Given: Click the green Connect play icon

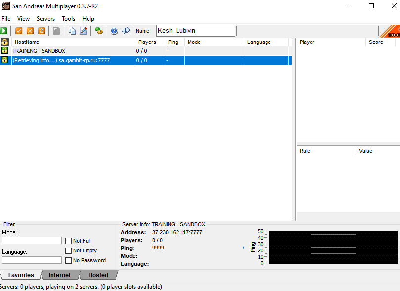Looking at the screenshot, I should 3,31.
